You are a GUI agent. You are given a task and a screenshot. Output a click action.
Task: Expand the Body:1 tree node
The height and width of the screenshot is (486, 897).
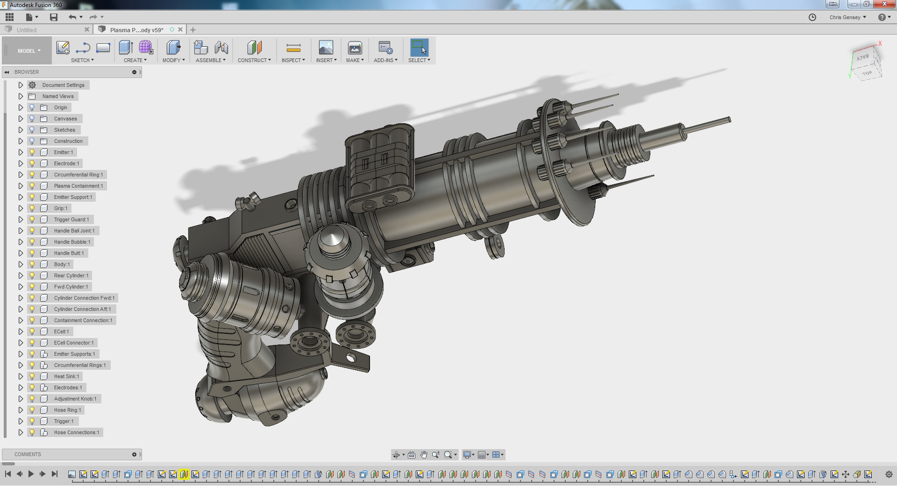click(x=21, y=264)
